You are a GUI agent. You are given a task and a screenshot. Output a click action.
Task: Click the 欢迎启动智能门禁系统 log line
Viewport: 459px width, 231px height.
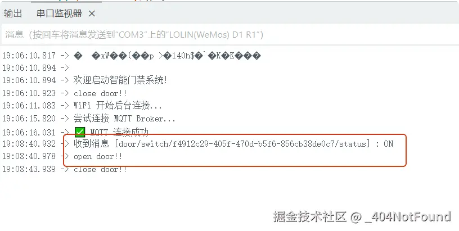tap(84, 80)
